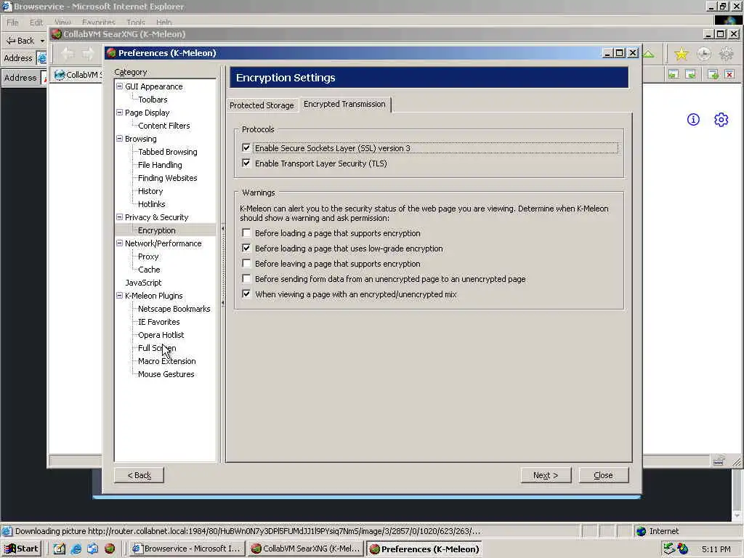Select Opera Hotlist plugin item
Image resolution: width=744 pixels, height=558 pixels.
pos(161,334)
